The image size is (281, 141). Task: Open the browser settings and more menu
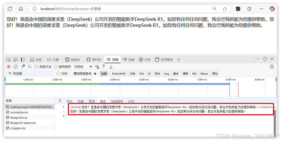(x=262, y=9)
